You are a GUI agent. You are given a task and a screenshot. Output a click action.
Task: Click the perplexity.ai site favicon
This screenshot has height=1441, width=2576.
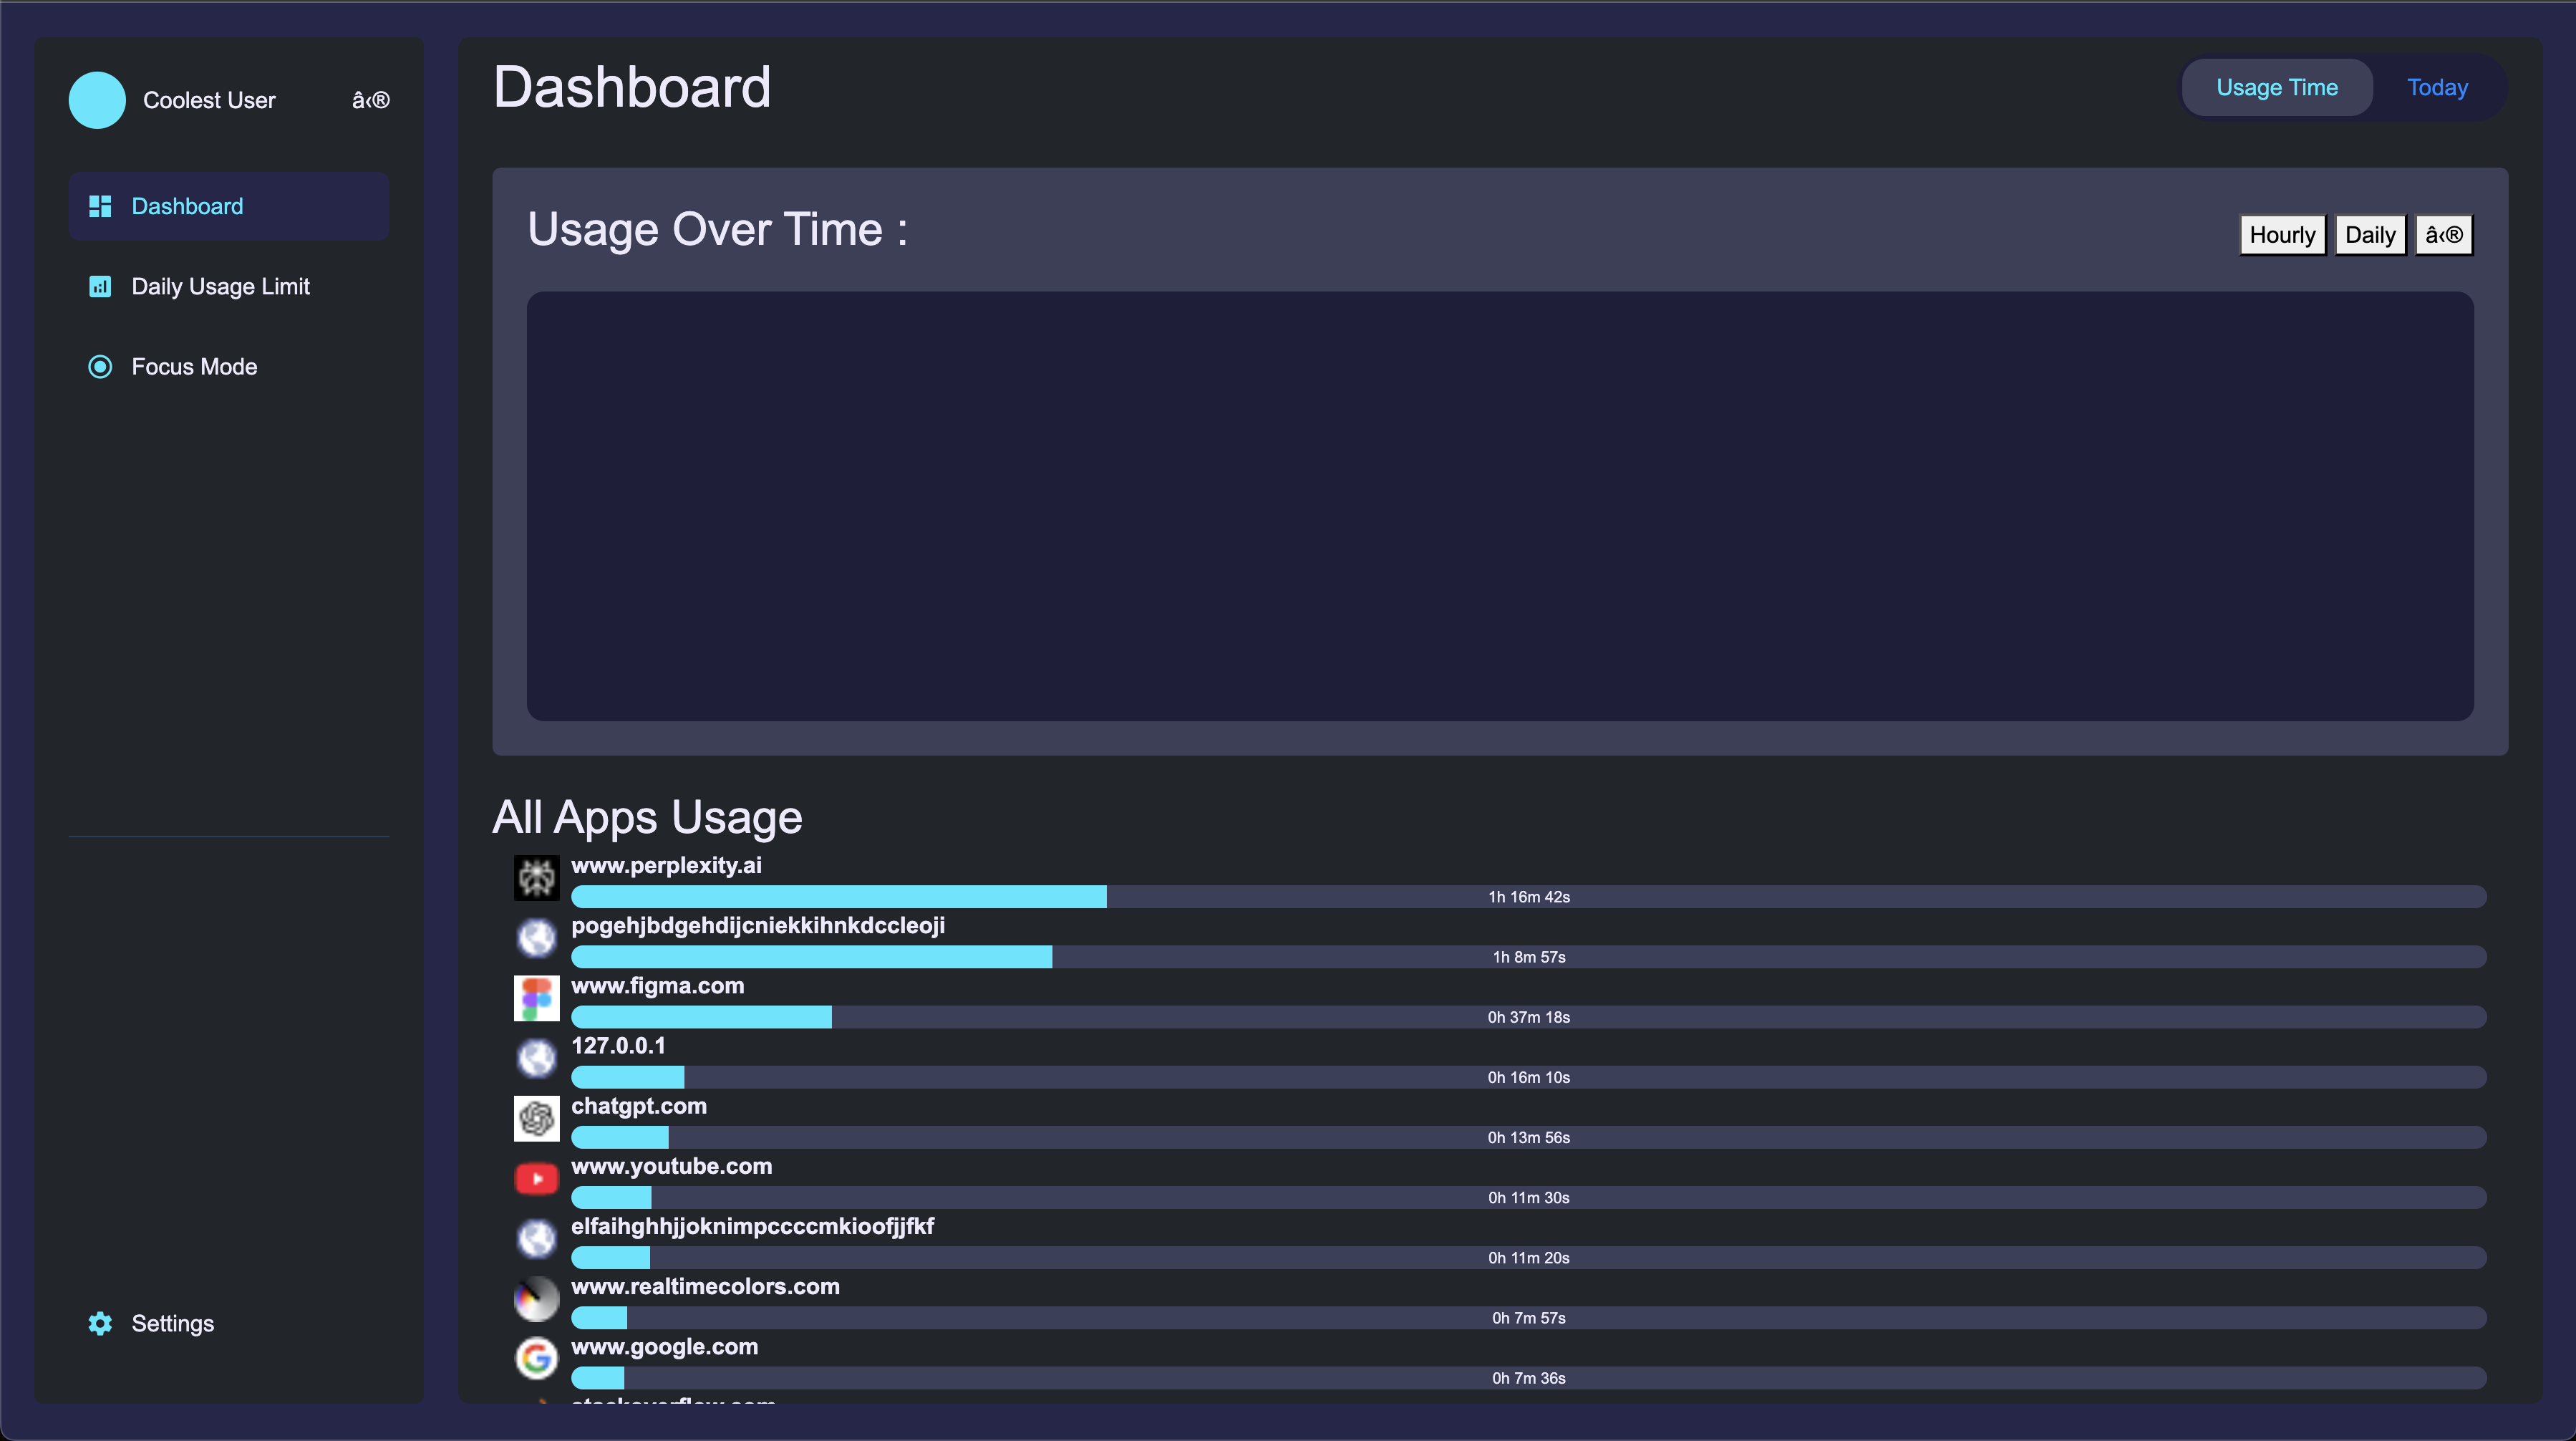click(536, 877)
